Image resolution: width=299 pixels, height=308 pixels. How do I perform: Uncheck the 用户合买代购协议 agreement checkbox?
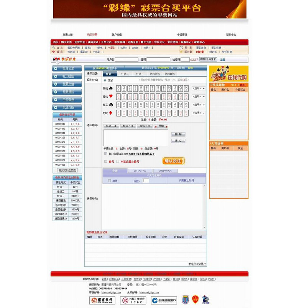tap(106, 153)
